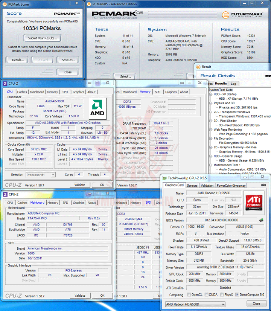This screenshot has width=271, height=311.
Task: Collapse the Physics and 3D node
Action: [x=211, y=103]
